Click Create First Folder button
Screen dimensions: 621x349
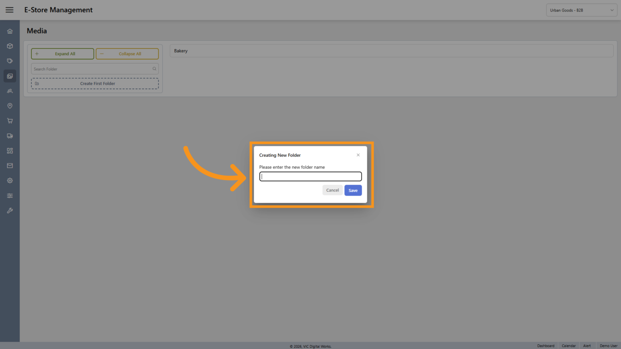[95, 83]
